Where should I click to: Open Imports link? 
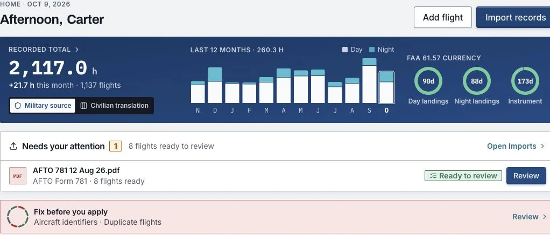pos(515,146)
